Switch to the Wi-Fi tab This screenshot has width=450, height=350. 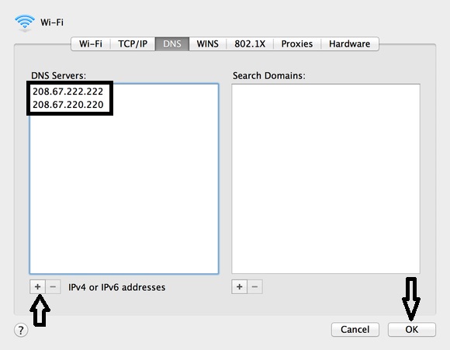coord(91,44)
